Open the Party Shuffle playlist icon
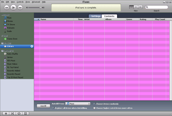The height and width of the screenshot is (116, 172). coord(5,54)
